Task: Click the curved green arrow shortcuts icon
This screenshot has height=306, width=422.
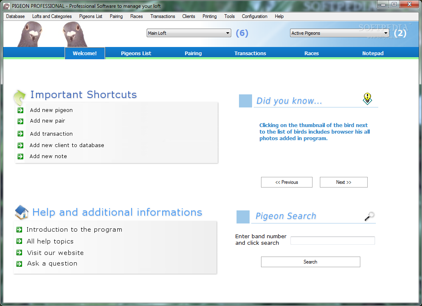Action: (x=19, y=98)
